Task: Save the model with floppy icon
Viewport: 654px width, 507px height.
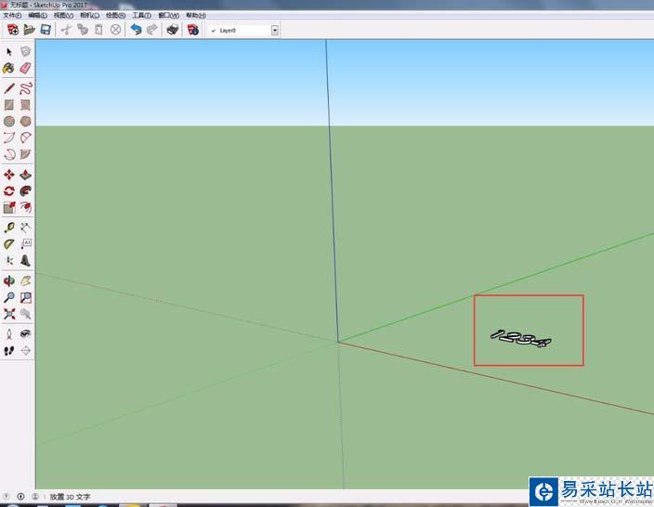Action: (46, 30)
